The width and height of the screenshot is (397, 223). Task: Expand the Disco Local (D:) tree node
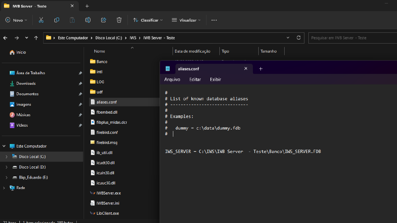(x=6, y=167)
